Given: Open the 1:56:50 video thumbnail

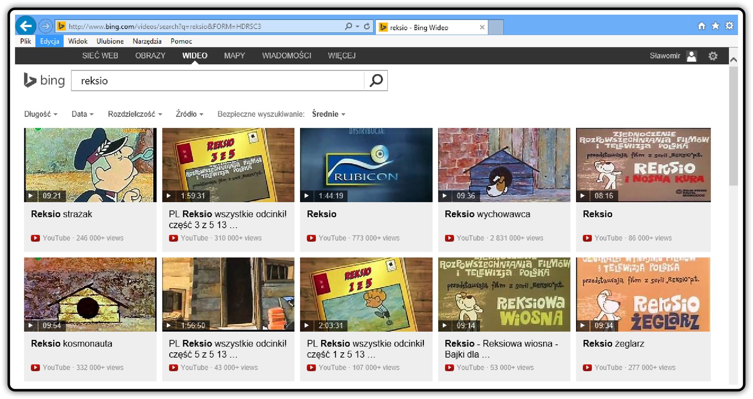Looking at the screenshot, I should point(228,294).
